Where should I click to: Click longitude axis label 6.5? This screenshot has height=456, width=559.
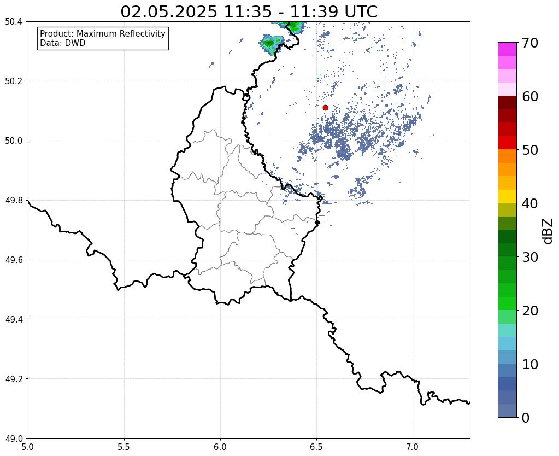(x=316, y=447)
